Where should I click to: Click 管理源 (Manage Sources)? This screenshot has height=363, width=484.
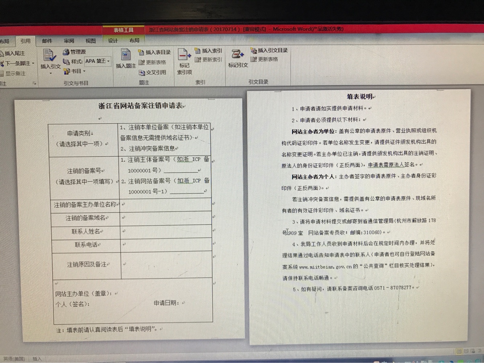[x=74, y=52]
